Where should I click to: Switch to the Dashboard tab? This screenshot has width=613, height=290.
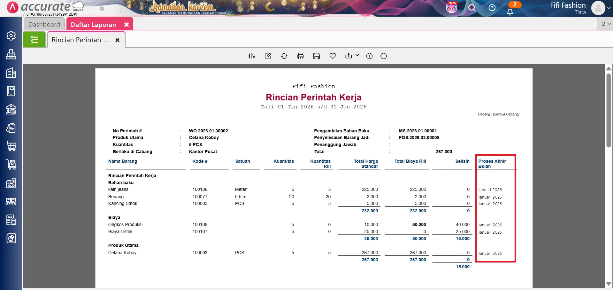[x=44, y=24]
